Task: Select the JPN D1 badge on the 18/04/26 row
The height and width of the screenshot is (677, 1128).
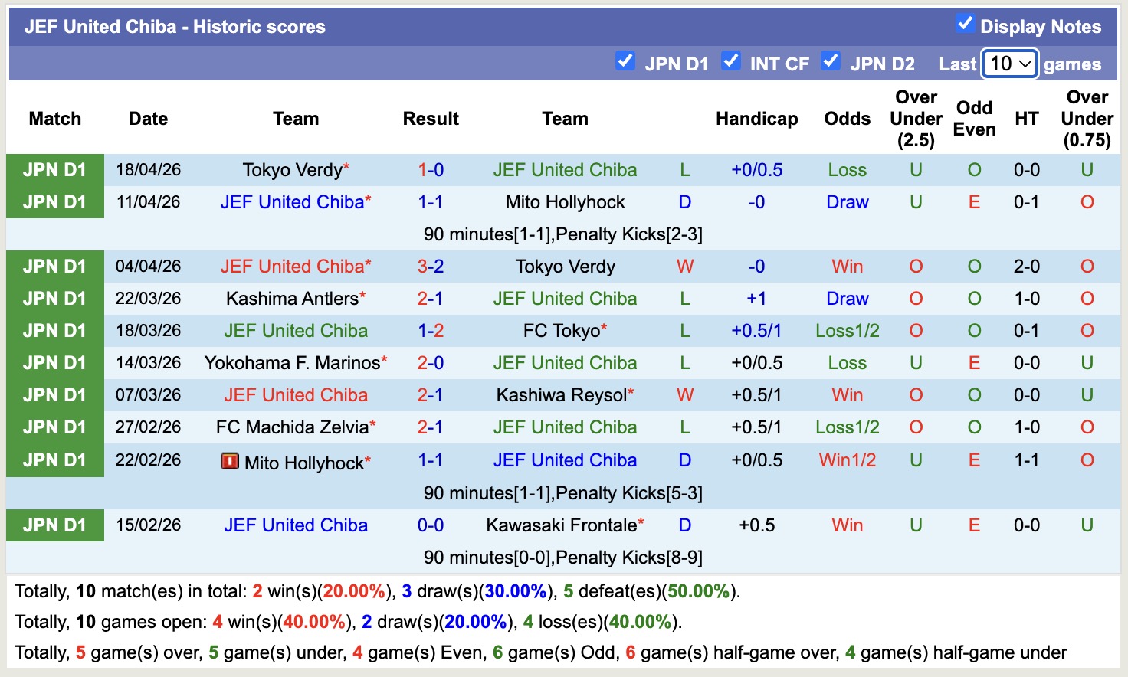Action: [54, 169]
